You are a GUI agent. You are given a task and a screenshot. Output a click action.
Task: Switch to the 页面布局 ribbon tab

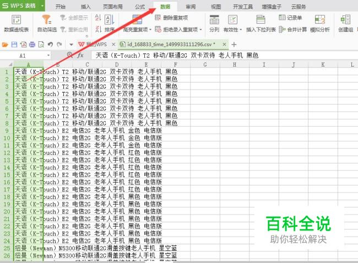coord(112,7)
